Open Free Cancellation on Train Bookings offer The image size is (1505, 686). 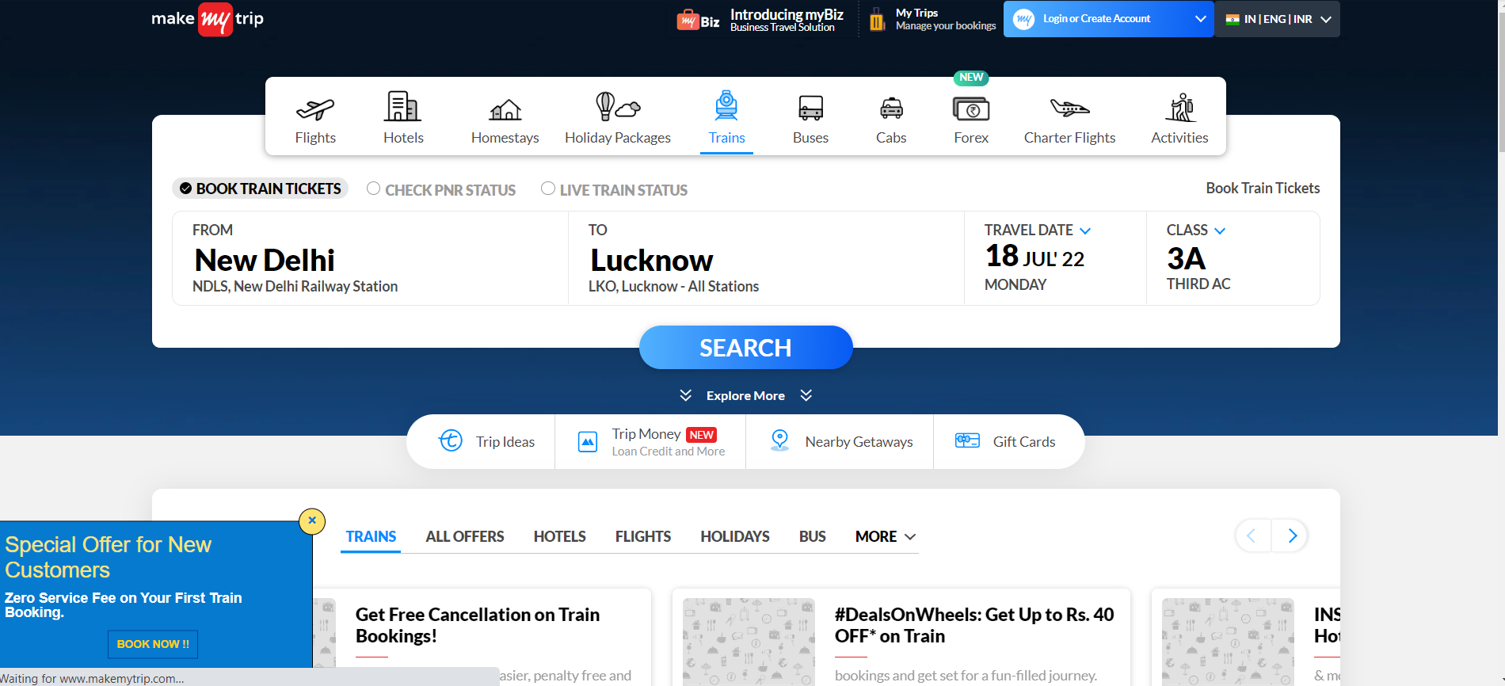(x=478, y=625)
